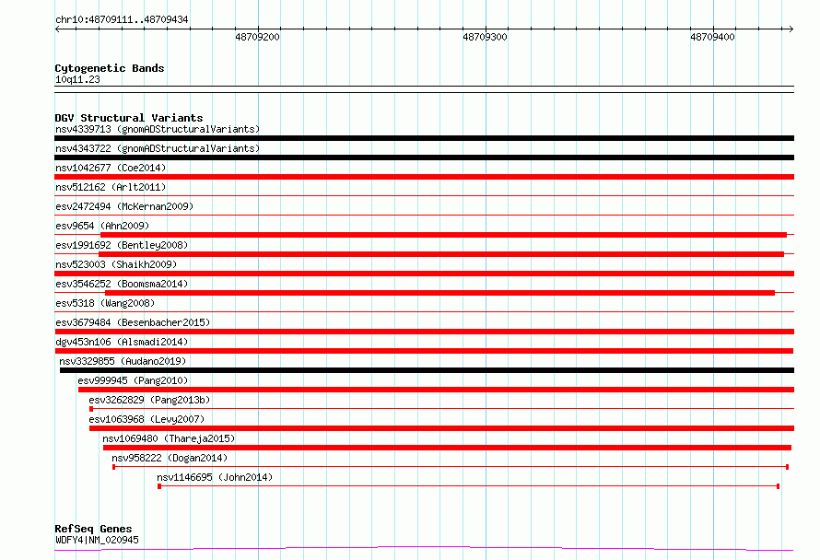820x560 pixels.
Task: Select esv2472494 (McKernan2009) label
Action: [x=124, y=206]
